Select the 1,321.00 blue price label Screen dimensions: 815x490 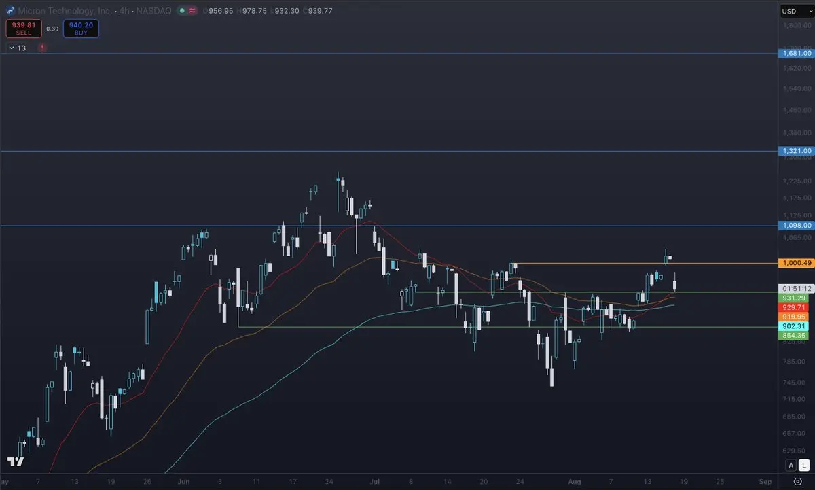click(797, 151)
